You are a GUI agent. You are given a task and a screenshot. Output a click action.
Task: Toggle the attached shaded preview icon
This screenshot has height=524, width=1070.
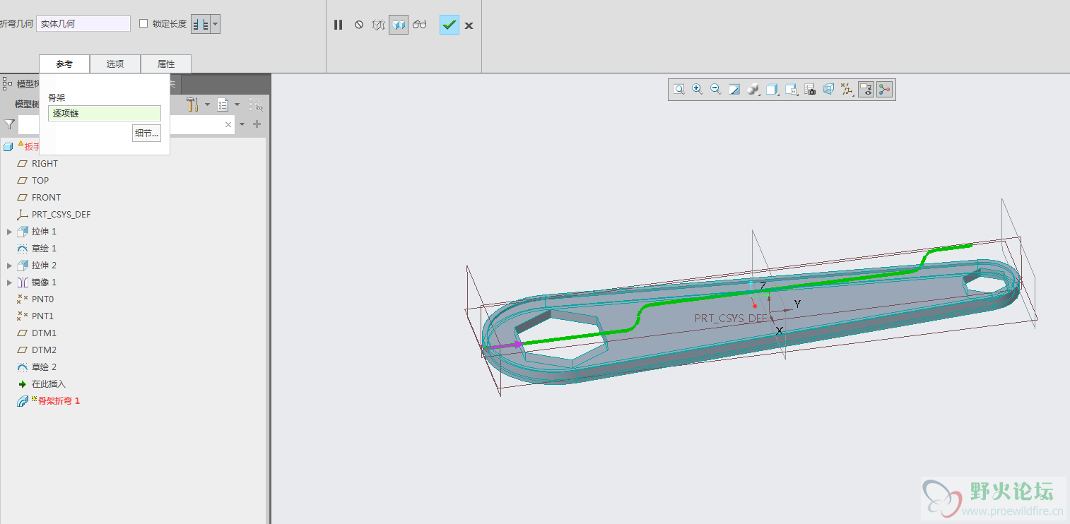click(399, 25)
